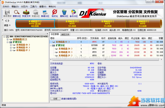Open the Backup Partition (备份分区) icon
Screen dimensions: 165x108
tap(74, 13)
